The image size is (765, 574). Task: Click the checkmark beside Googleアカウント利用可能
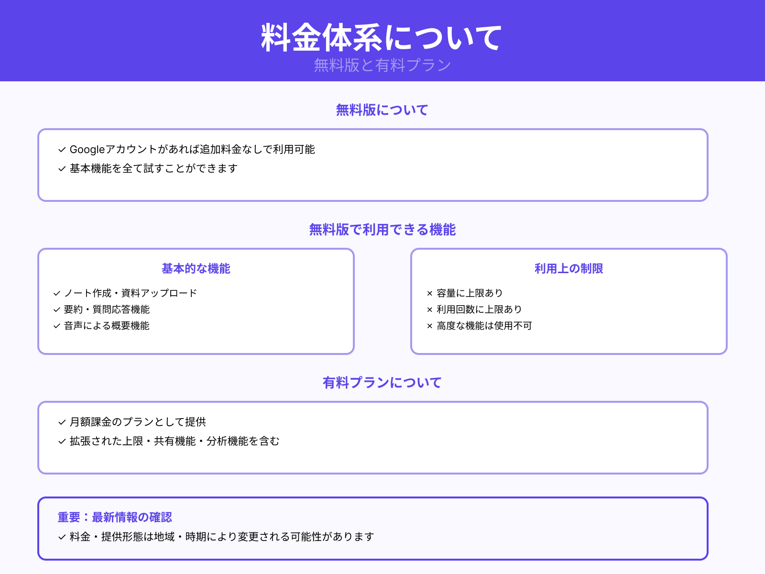click(x=61, y=149)
